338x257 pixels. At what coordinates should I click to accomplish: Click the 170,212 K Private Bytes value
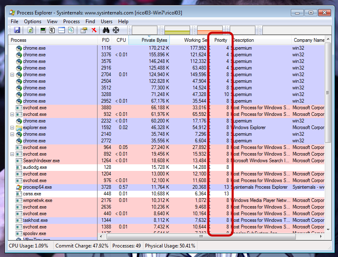point(159,48)
